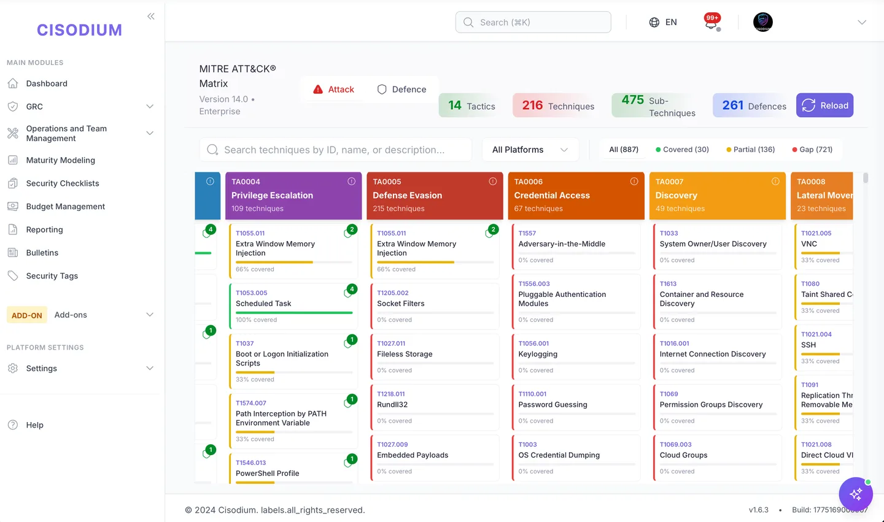
Task: Expand Operations and Team Management
Action: (x=150, y=133)
